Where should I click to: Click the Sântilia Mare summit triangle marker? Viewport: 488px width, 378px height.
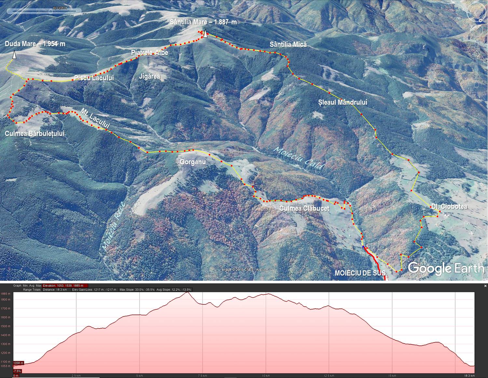click(x=205, y=34)
